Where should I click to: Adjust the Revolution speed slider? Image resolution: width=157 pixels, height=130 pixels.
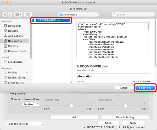coord(71,105)
